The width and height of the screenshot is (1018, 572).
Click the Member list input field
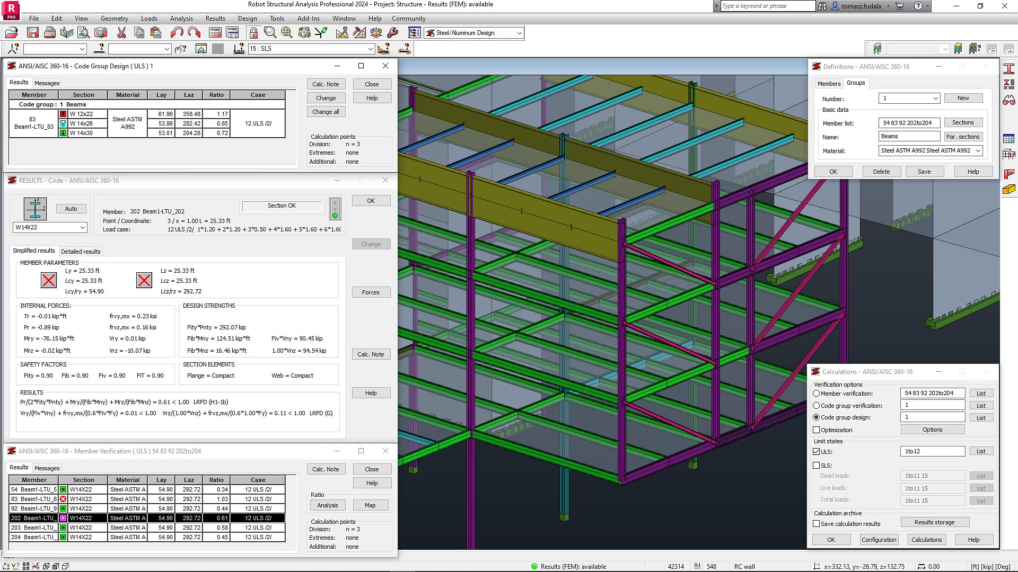(x=909, y=123)
